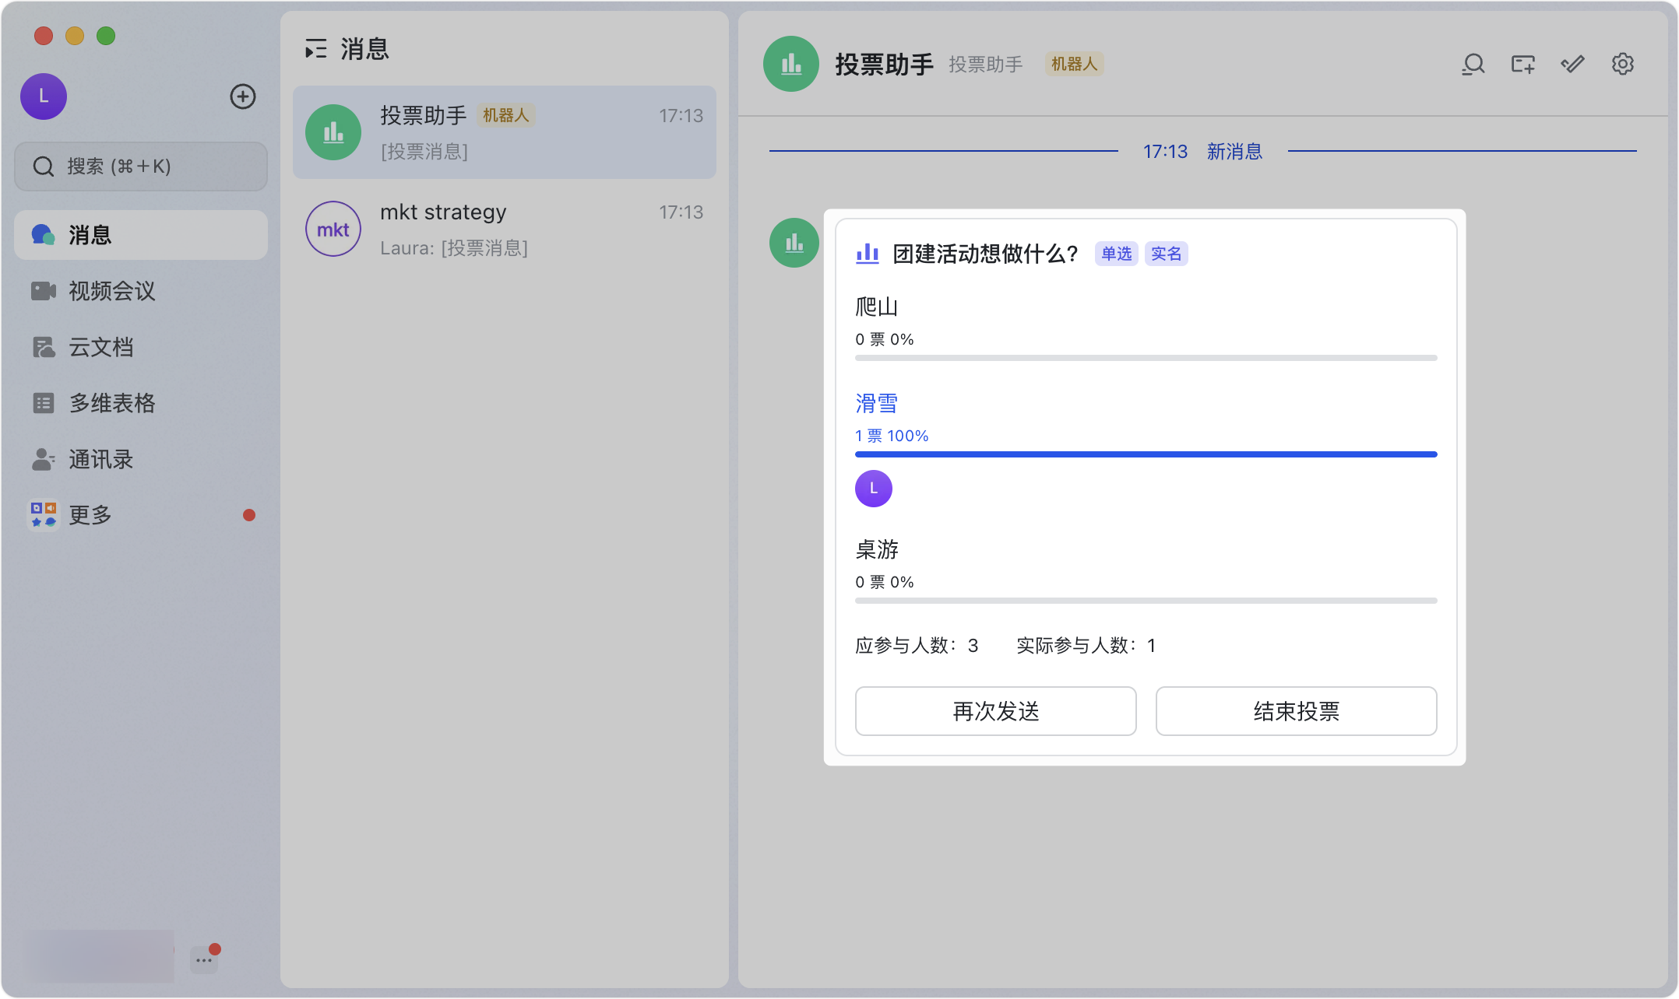Switch to the mkt strategy conversation

(x=505, y=229)
